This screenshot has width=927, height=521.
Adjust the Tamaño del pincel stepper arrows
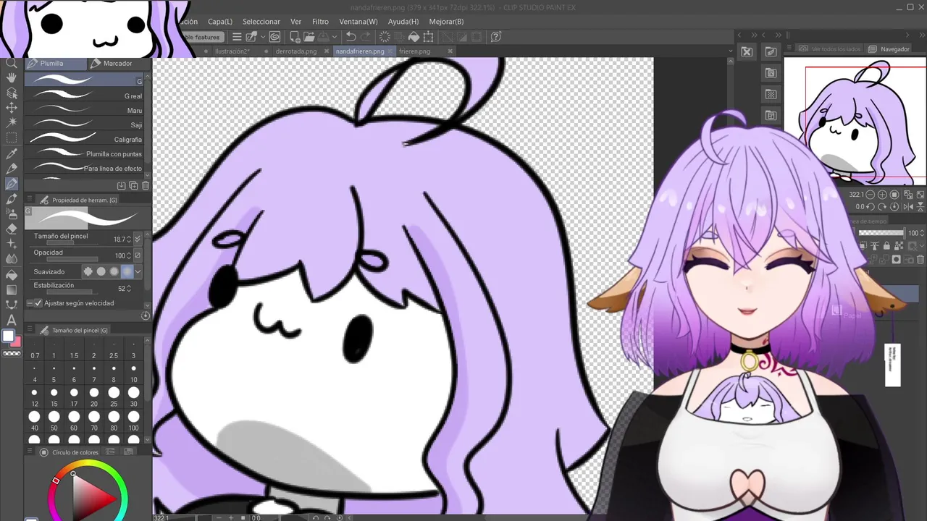(x=129, y=239)
